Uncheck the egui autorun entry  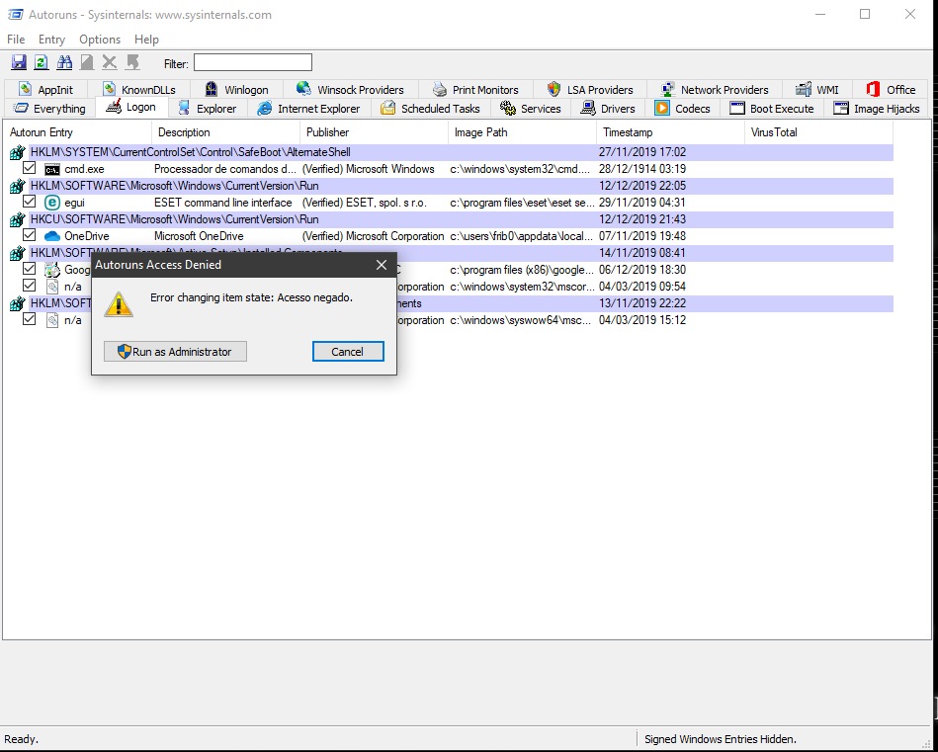point(29,202)
